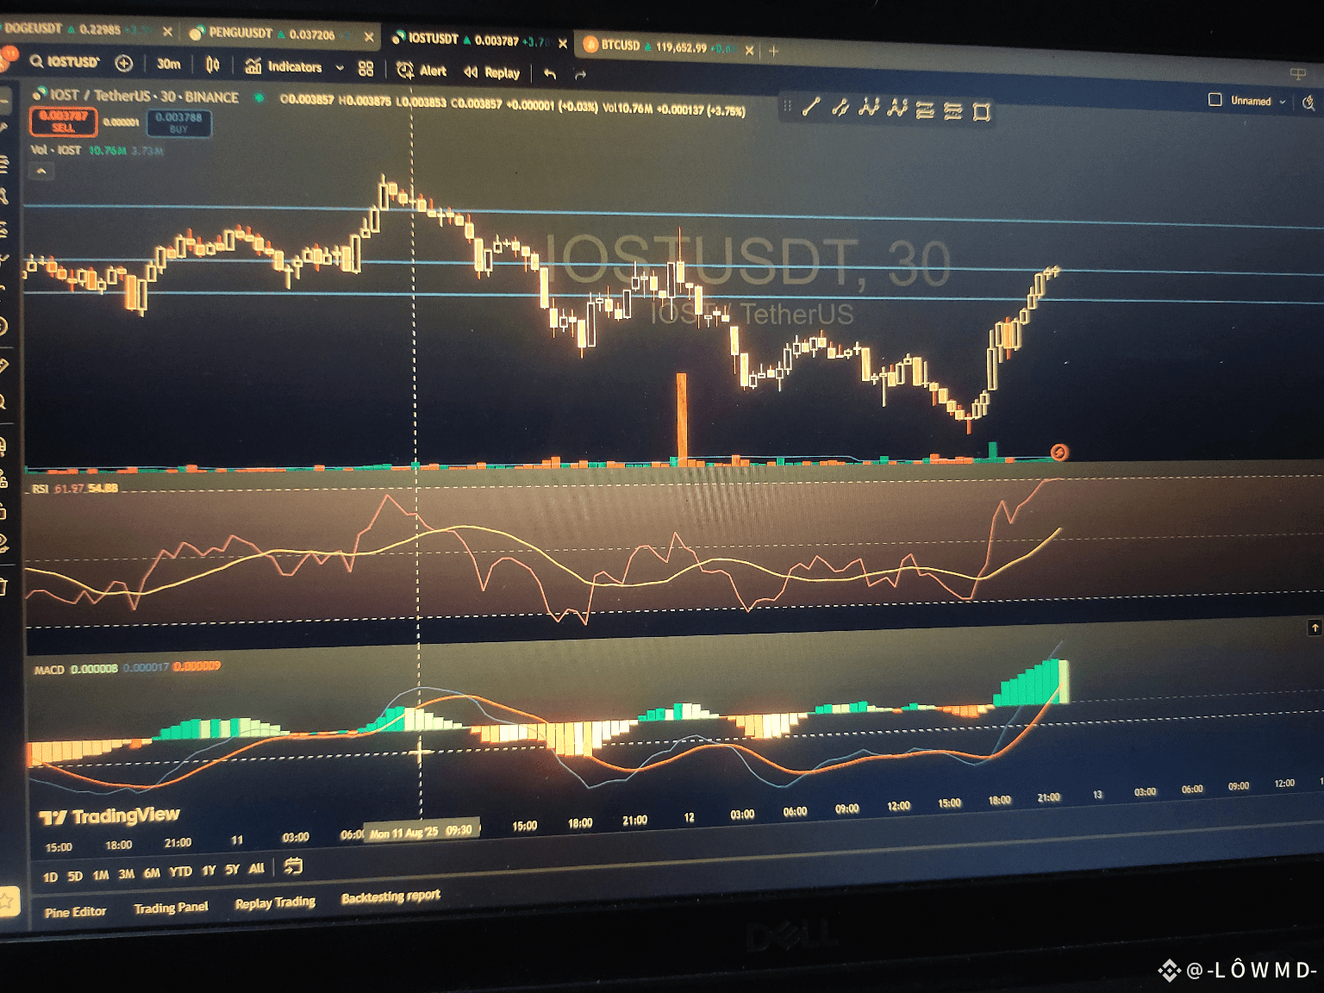Open the Indicators dialog
This screenshot has height=993, width=1324.
click(x=284, y=66)
